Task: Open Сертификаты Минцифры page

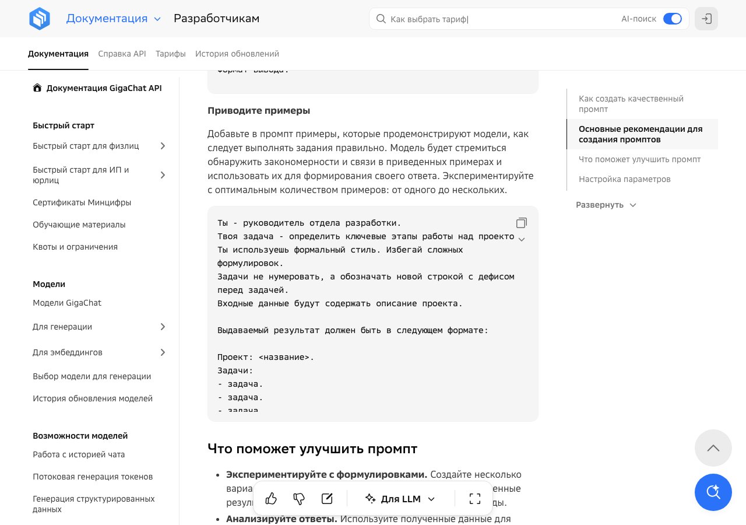Action: pos(82,202)
